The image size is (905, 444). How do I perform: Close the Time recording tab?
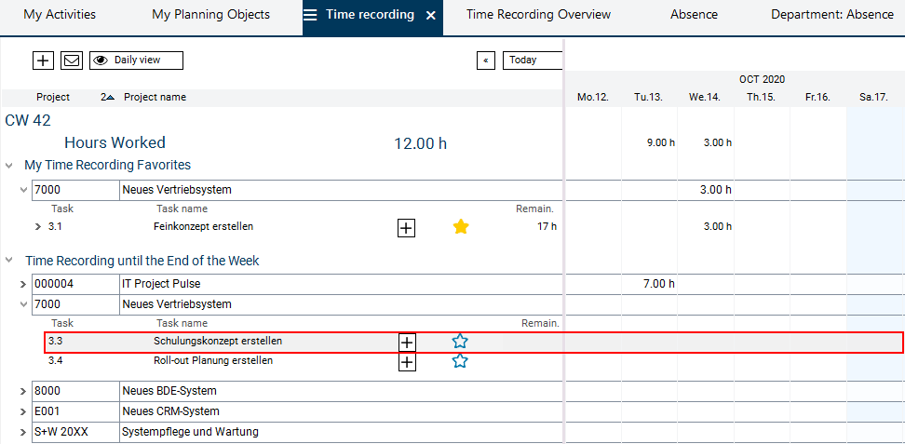(430, 16)
